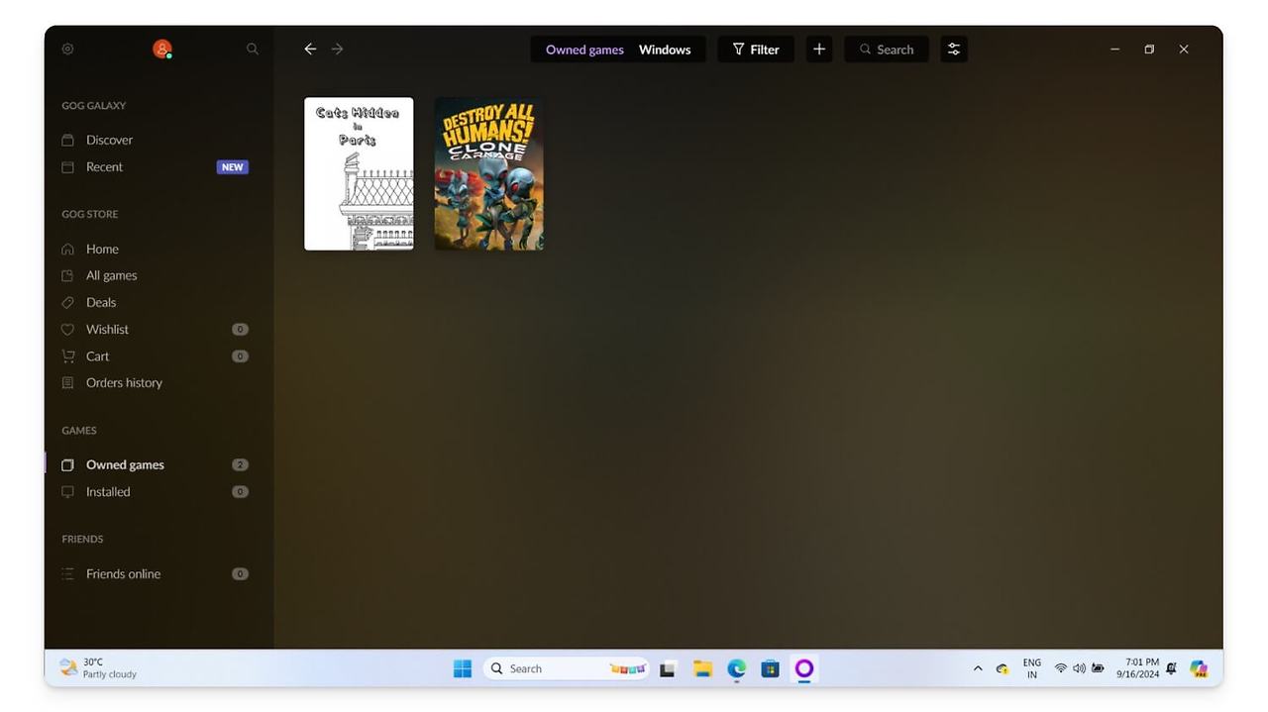The image size is (1268, 712).
Task: Open Cats Hidden in Paris game cover
Action: [x=359, y=173]
